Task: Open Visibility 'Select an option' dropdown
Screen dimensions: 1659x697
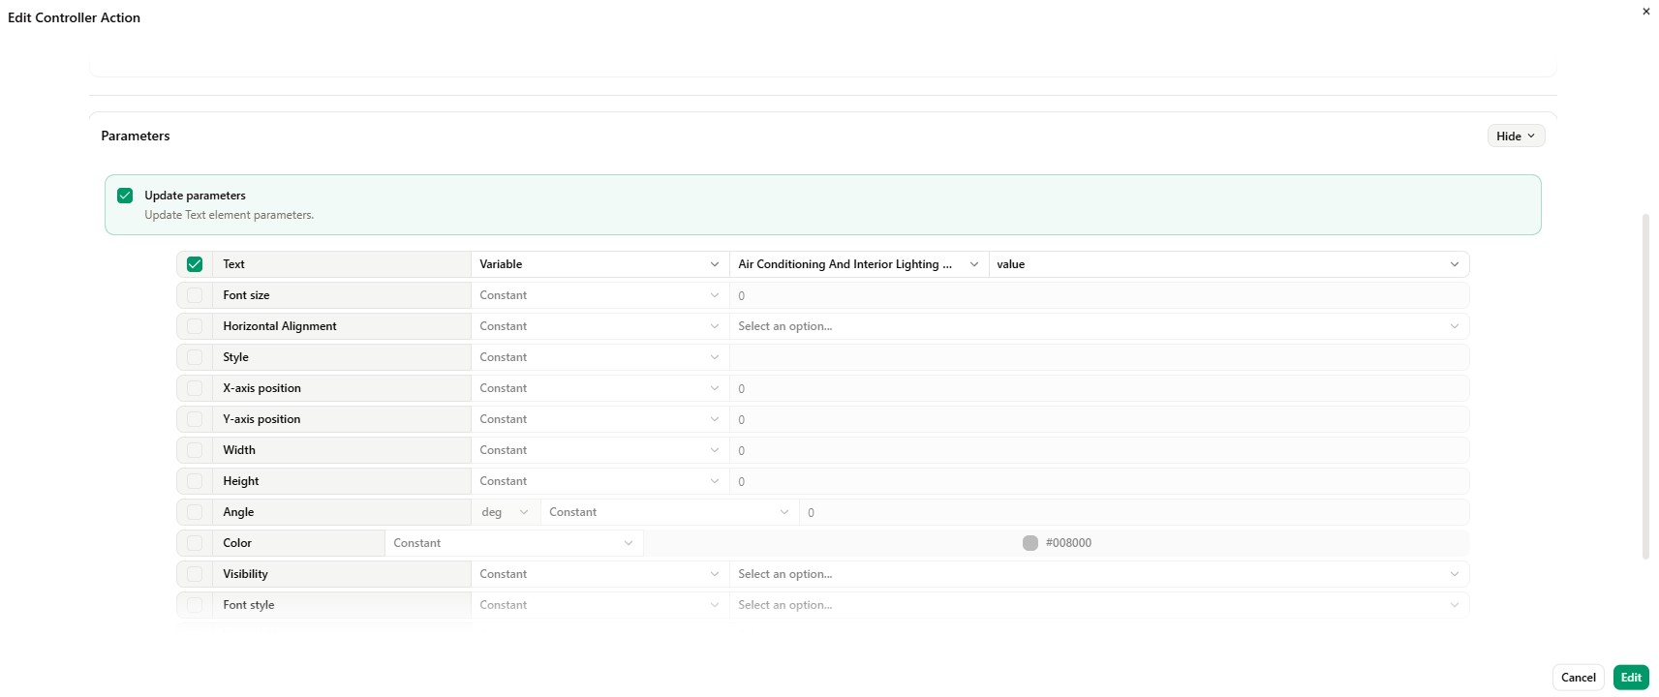Action: [x=1099, y=574]
